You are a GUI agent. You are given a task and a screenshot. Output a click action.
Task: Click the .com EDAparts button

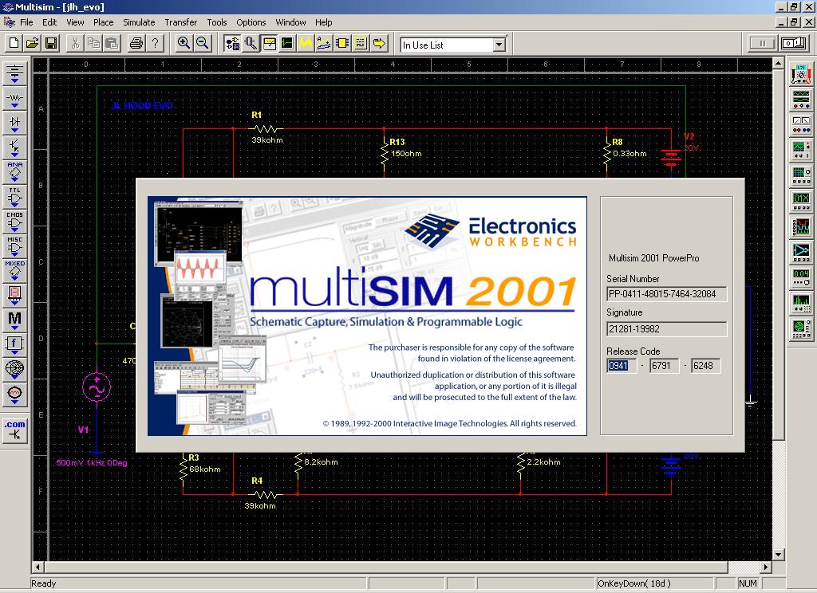14,430
